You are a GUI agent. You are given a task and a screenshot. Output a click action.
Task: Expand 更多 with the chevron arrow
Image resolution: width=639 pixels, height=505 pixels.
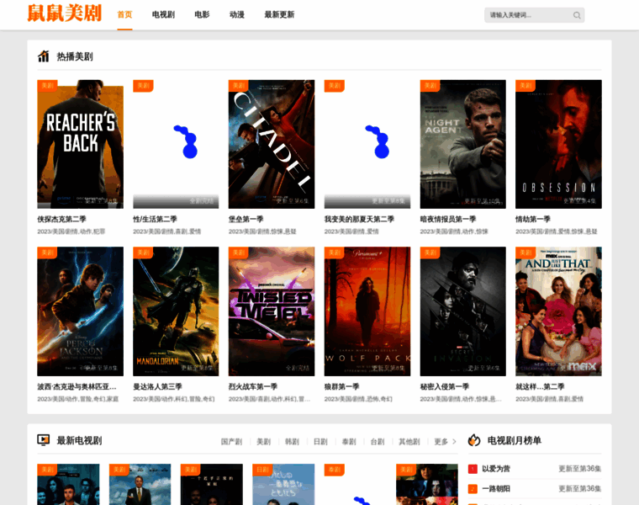coord(445,441)
